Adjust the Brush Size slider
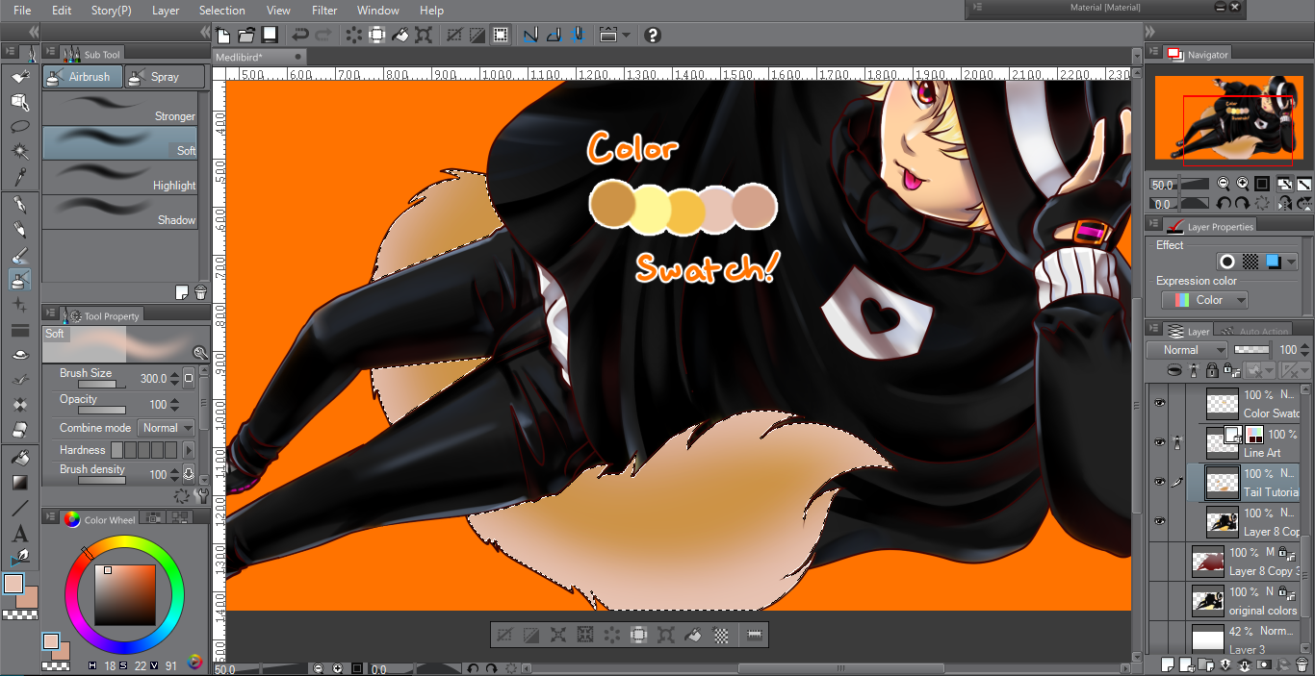 [x=96, y=385]
